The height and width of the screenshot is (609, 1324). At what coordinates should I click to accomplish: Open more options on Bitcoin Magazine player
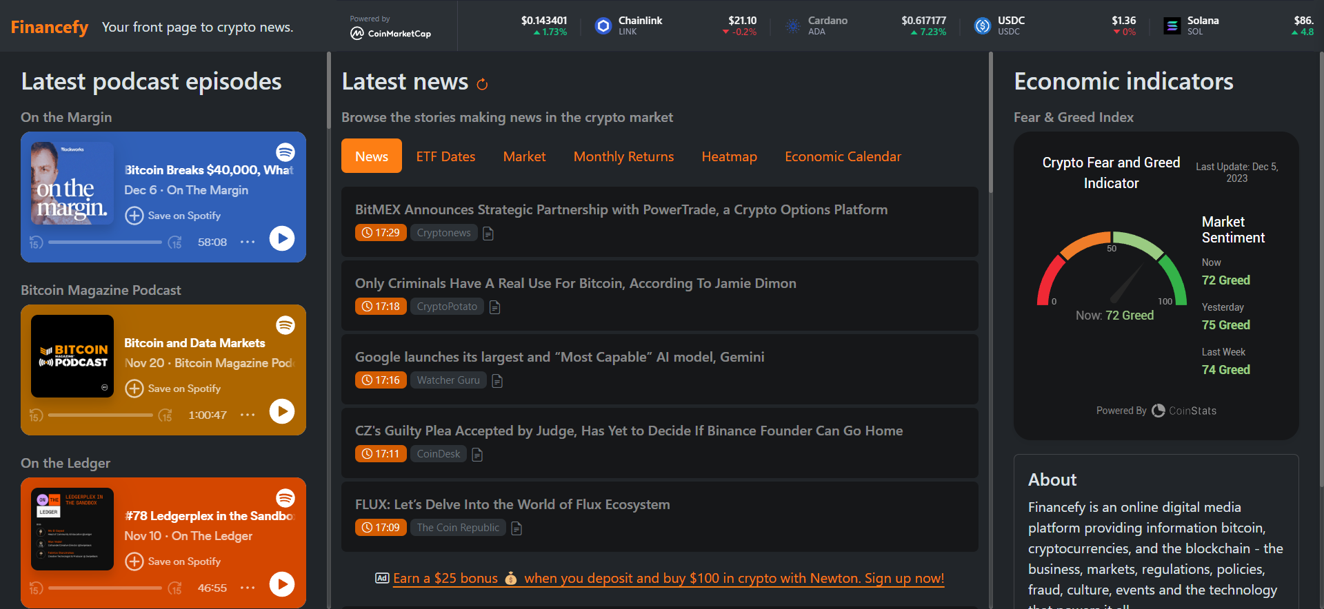(248, 415)
